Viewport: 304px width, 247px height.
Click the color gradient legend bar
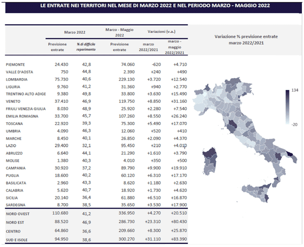[x=287, y=107]
